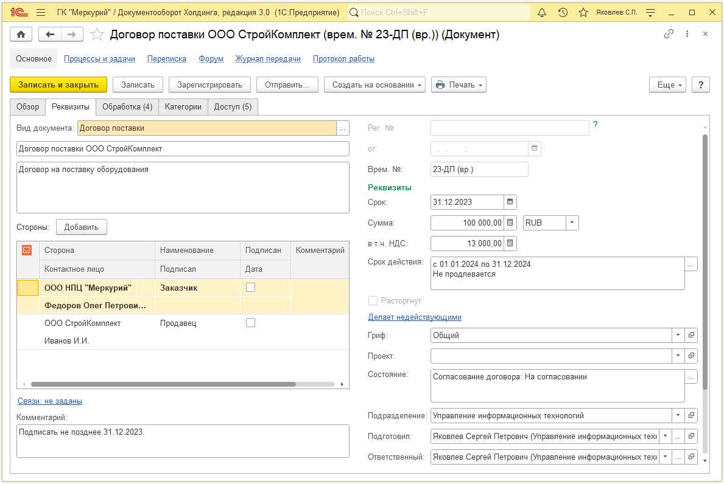Open the Категории tab
Image resolution: width=724 pixels, height=484 pixels.
183,107
